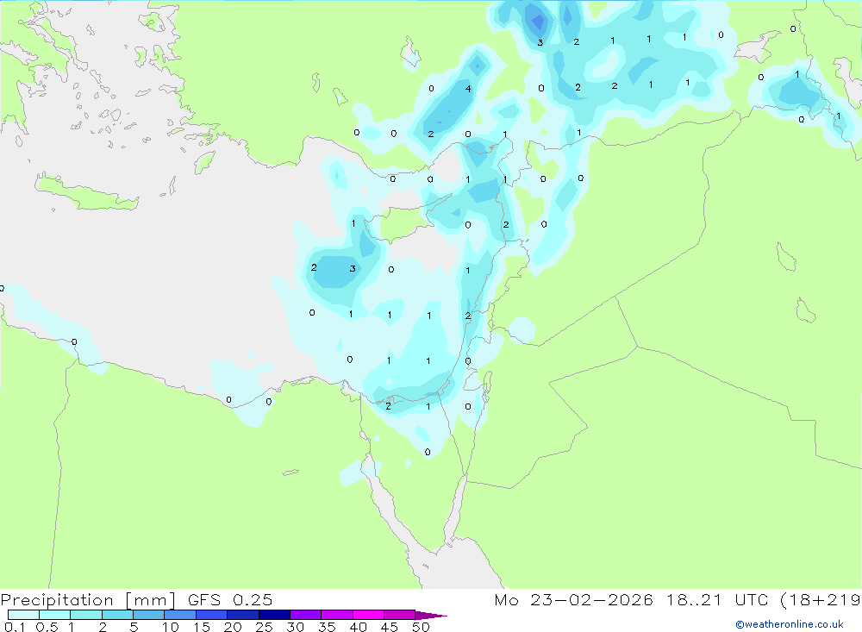The width and height of the screenshot is (862, 632).
Task: Click the 1 to 2 mm legend swatch
Action: [86, 615]
